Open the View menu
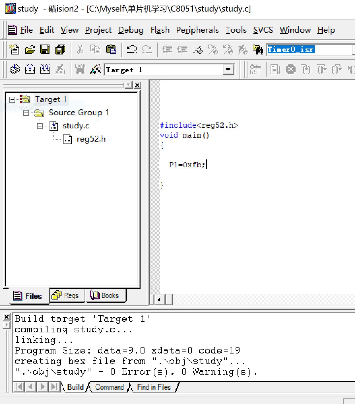 pyautogui.click(x=70, y=30)
